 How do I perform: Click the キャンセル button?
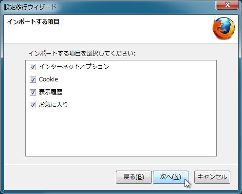(212, 177)
